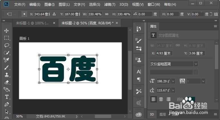Open the 图像(I) menu
This screenshot has height=120, width=220.
(49, 5)
